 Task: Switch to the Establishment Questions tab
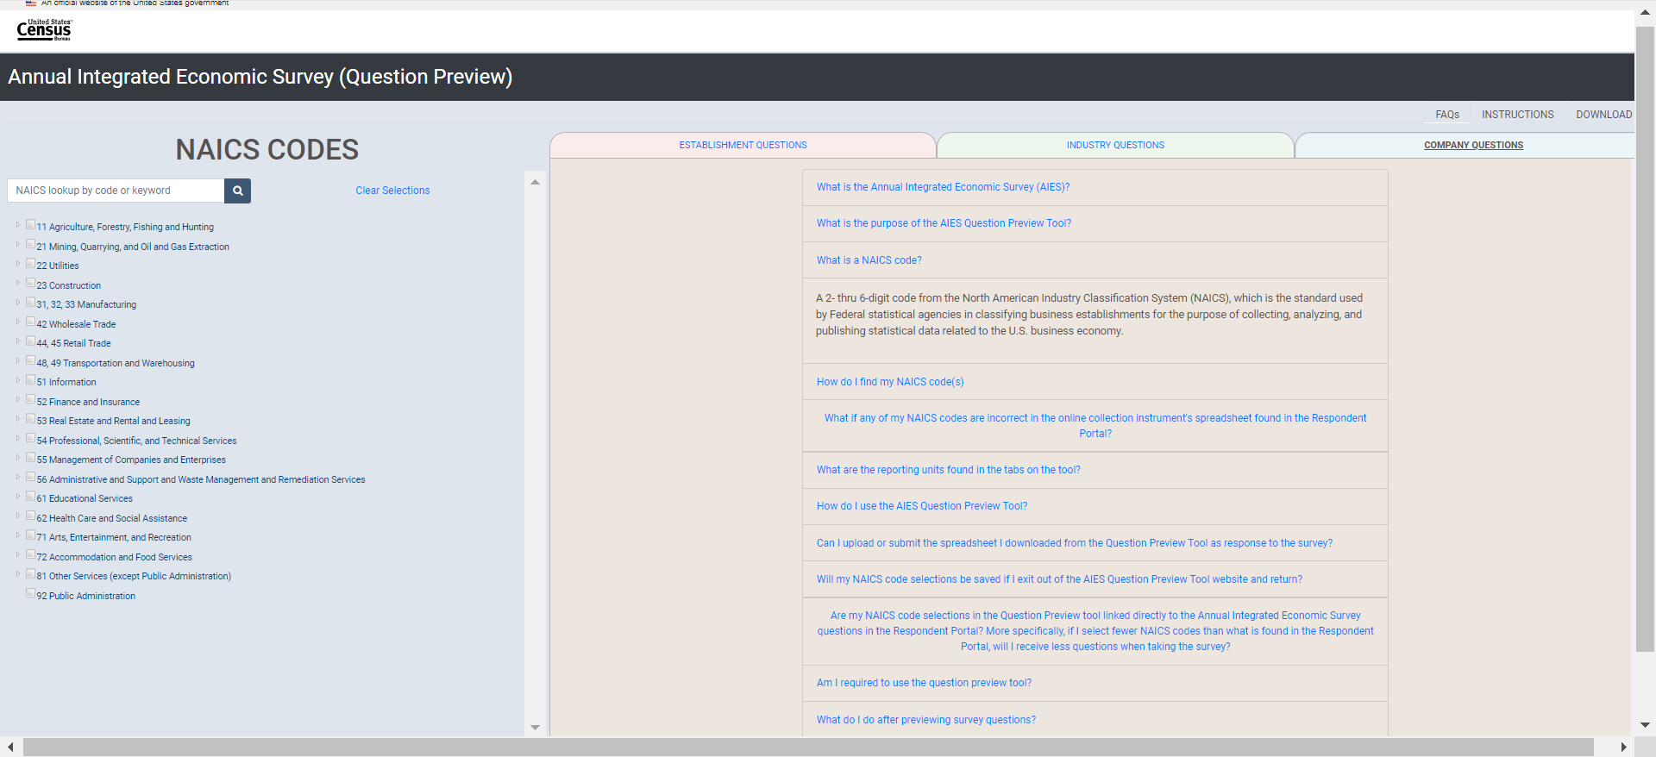[x=743, y=146]
